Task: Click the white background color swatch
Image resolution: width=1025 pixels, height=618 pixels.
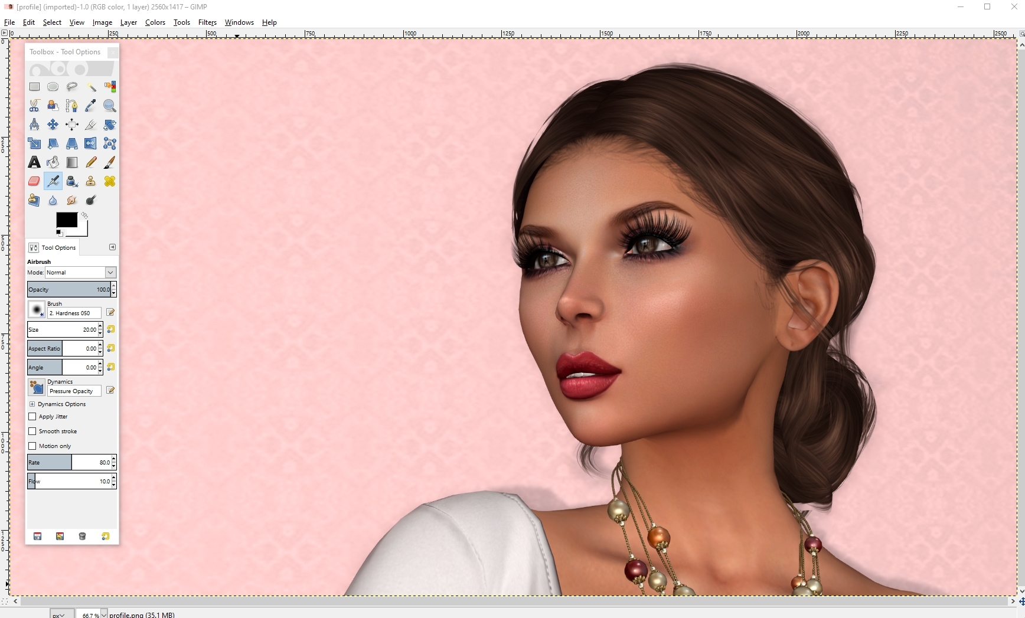Action: (83, 231)
